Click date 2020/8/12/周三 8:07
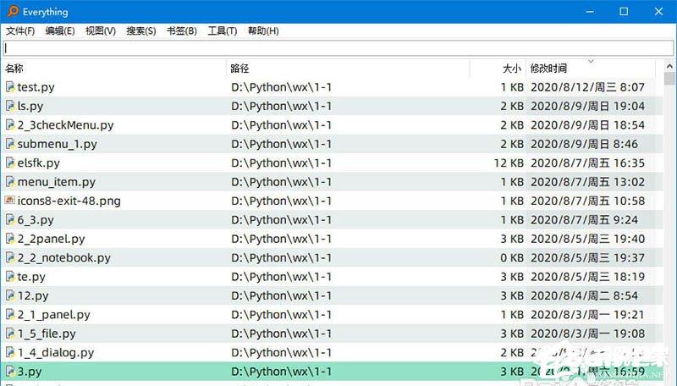The width and height of the screenshot is (677, 386). [x=587, y=87]
